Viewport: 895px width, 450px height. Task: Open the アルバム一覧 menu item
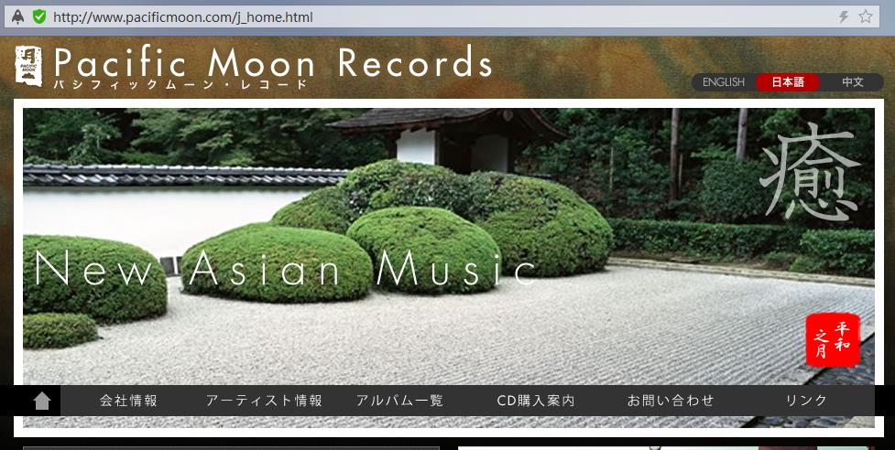tap(399, 401)
